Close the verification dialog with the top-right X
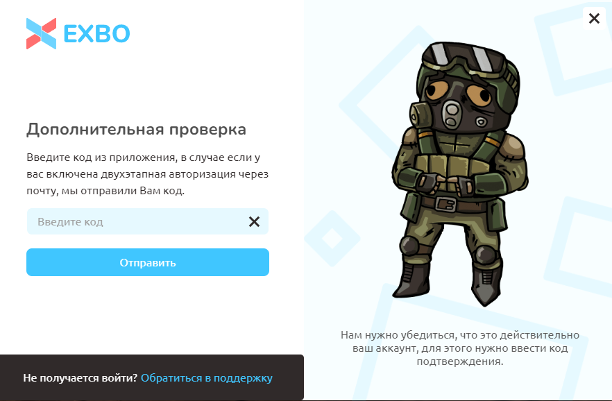This screenshot has width=612, height=401. [594, 18]
